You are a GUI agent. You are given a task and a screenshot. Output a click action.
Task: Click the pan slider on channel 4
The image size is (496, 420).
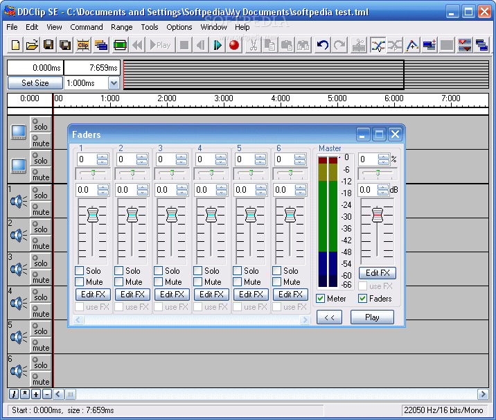pos(211,173)
